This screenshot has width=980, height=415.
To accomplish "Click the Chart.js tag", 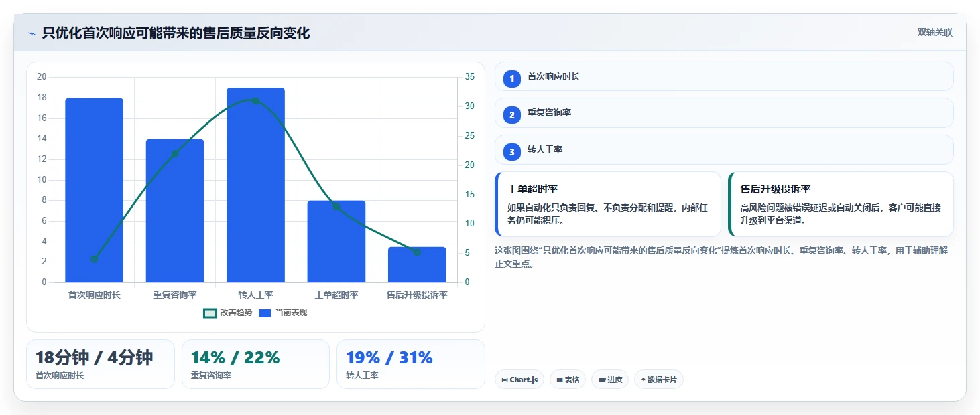I will (x=519, y=380).
